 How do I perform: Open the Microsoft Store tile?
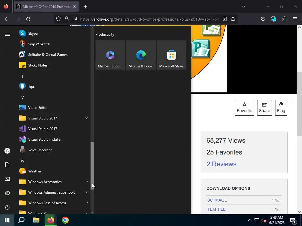point(171,55)
